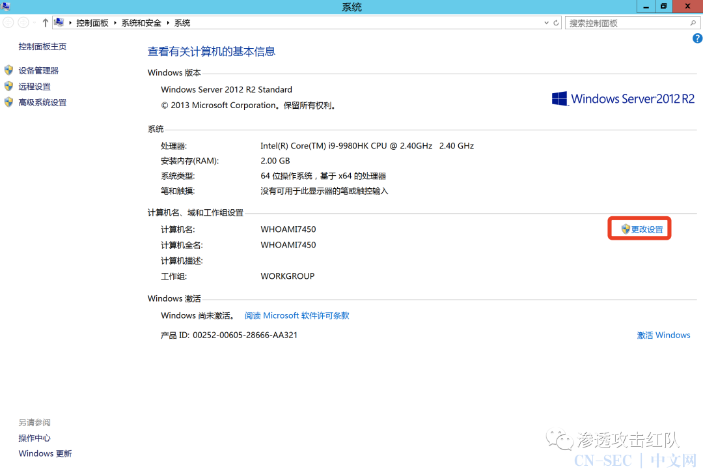703x471 pixels.
Task: Click the forward navigation arrow
Action: pos(23,22)
